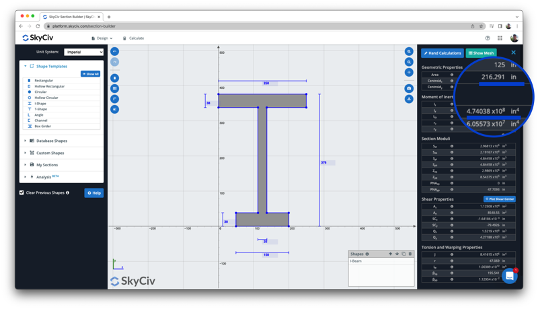This screenshot has height=309, width=538.
Task: Open the Unit System dropdown
Action: point(83,52)
